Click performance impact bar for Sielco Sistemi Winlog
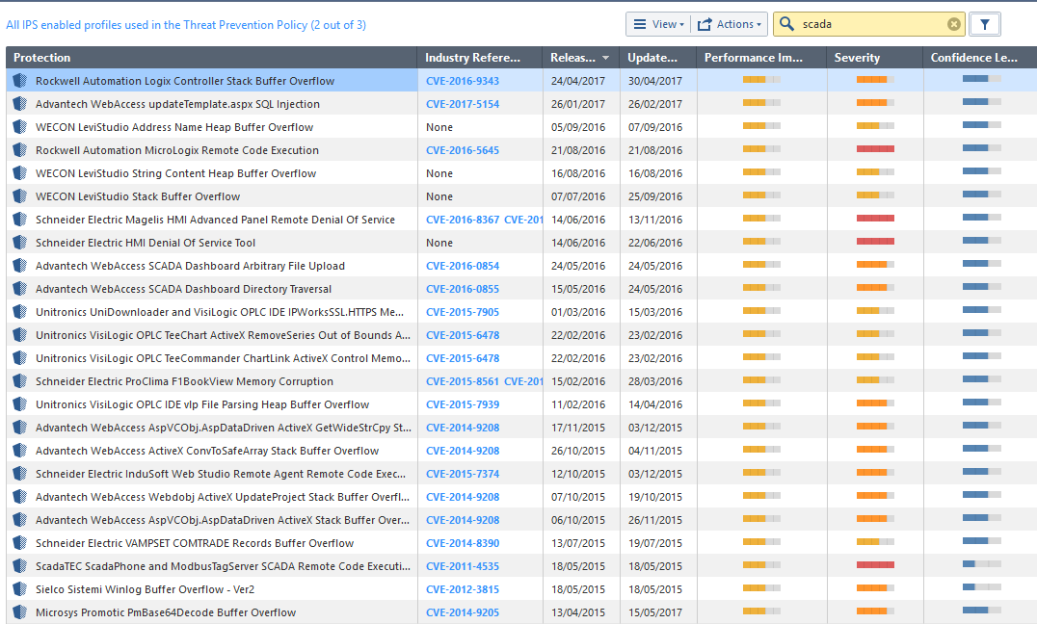Viewport: 1037px width, 624px height. pos(761,588)
